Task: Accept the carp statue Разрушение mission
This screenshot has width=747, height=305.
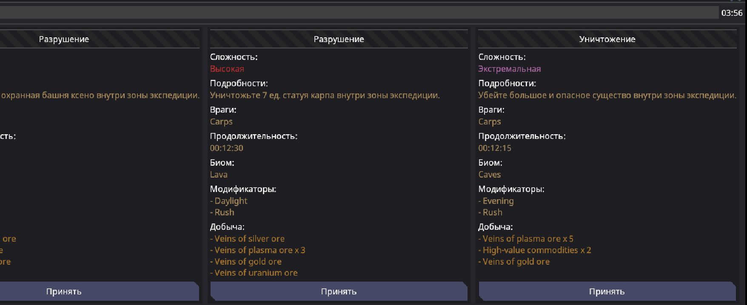Action: tap(339, 291)
